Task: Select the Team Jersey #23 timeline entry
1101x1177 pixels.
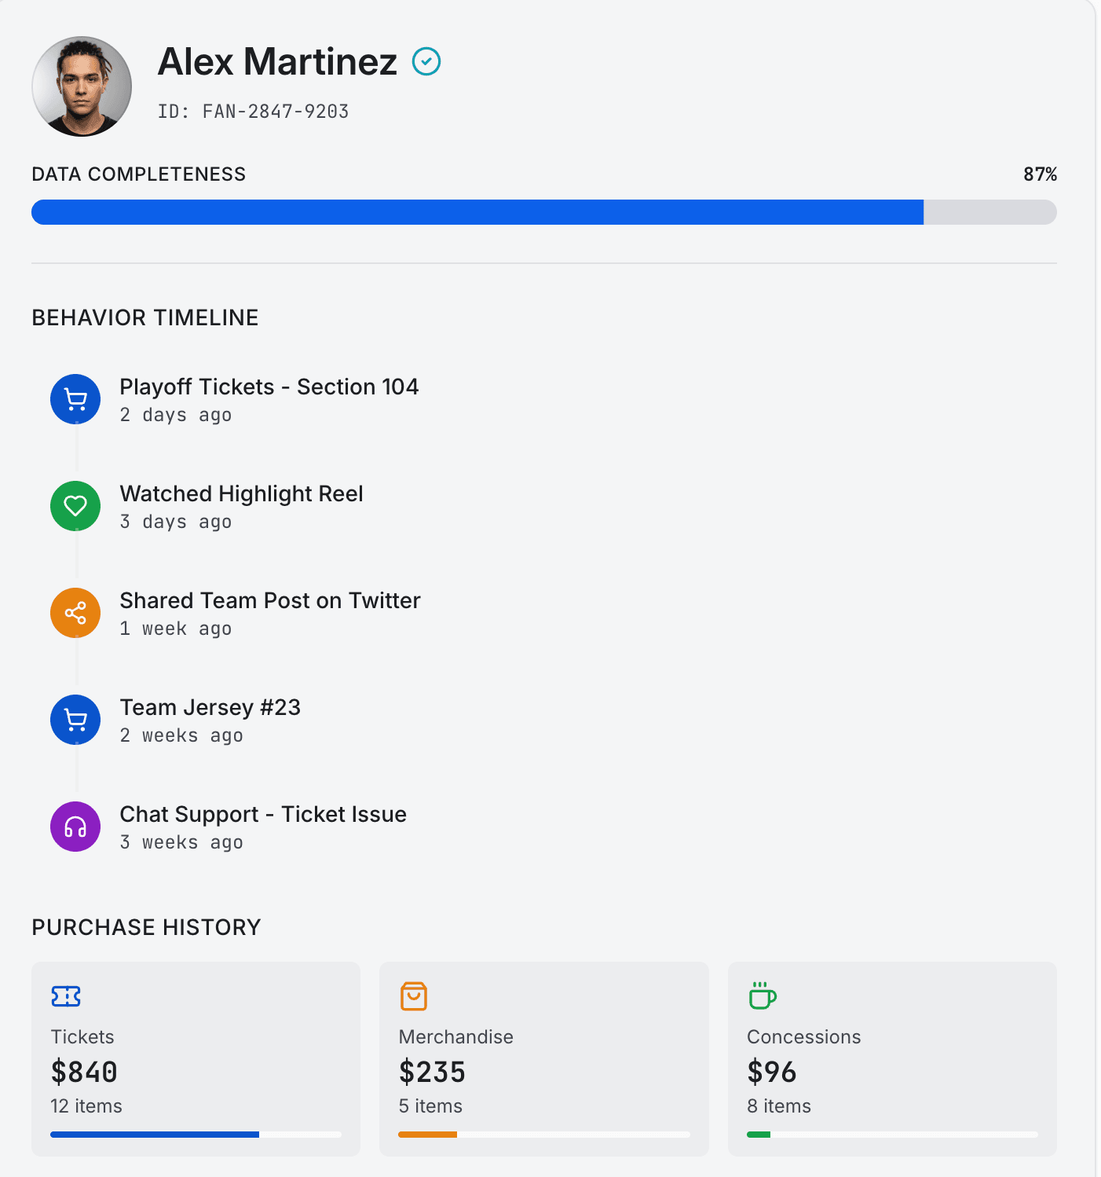Action: (x=210, y=708)
